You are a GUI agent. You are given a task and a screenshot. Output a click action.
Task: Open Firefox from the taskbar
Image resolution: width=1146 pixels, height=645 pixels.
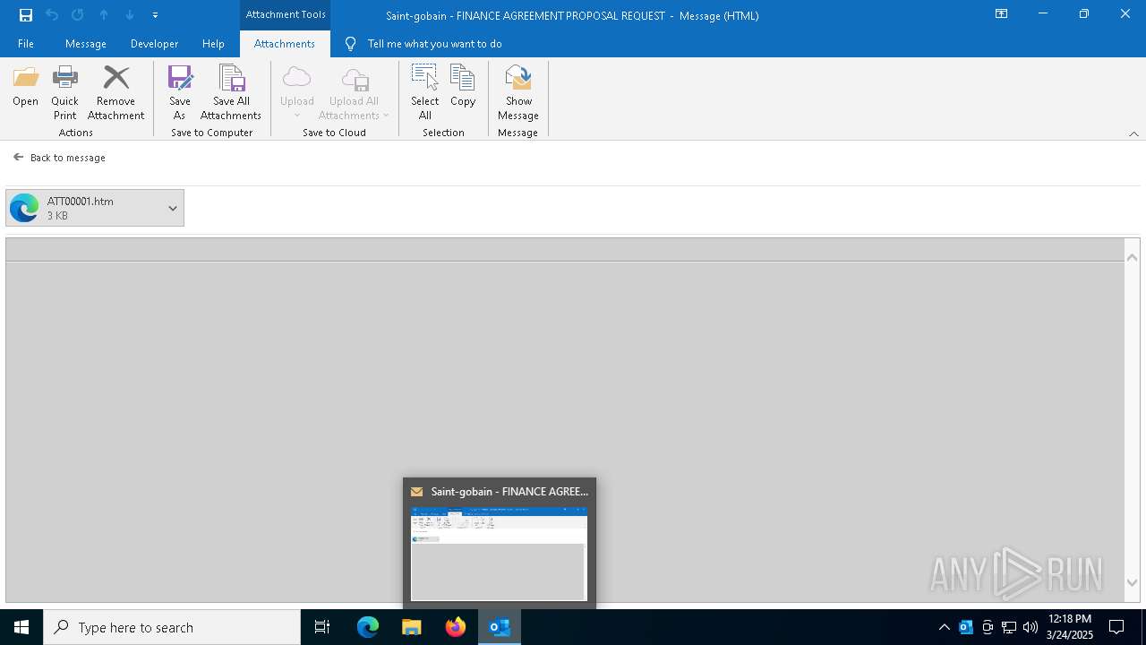click(x=456, y=627)
